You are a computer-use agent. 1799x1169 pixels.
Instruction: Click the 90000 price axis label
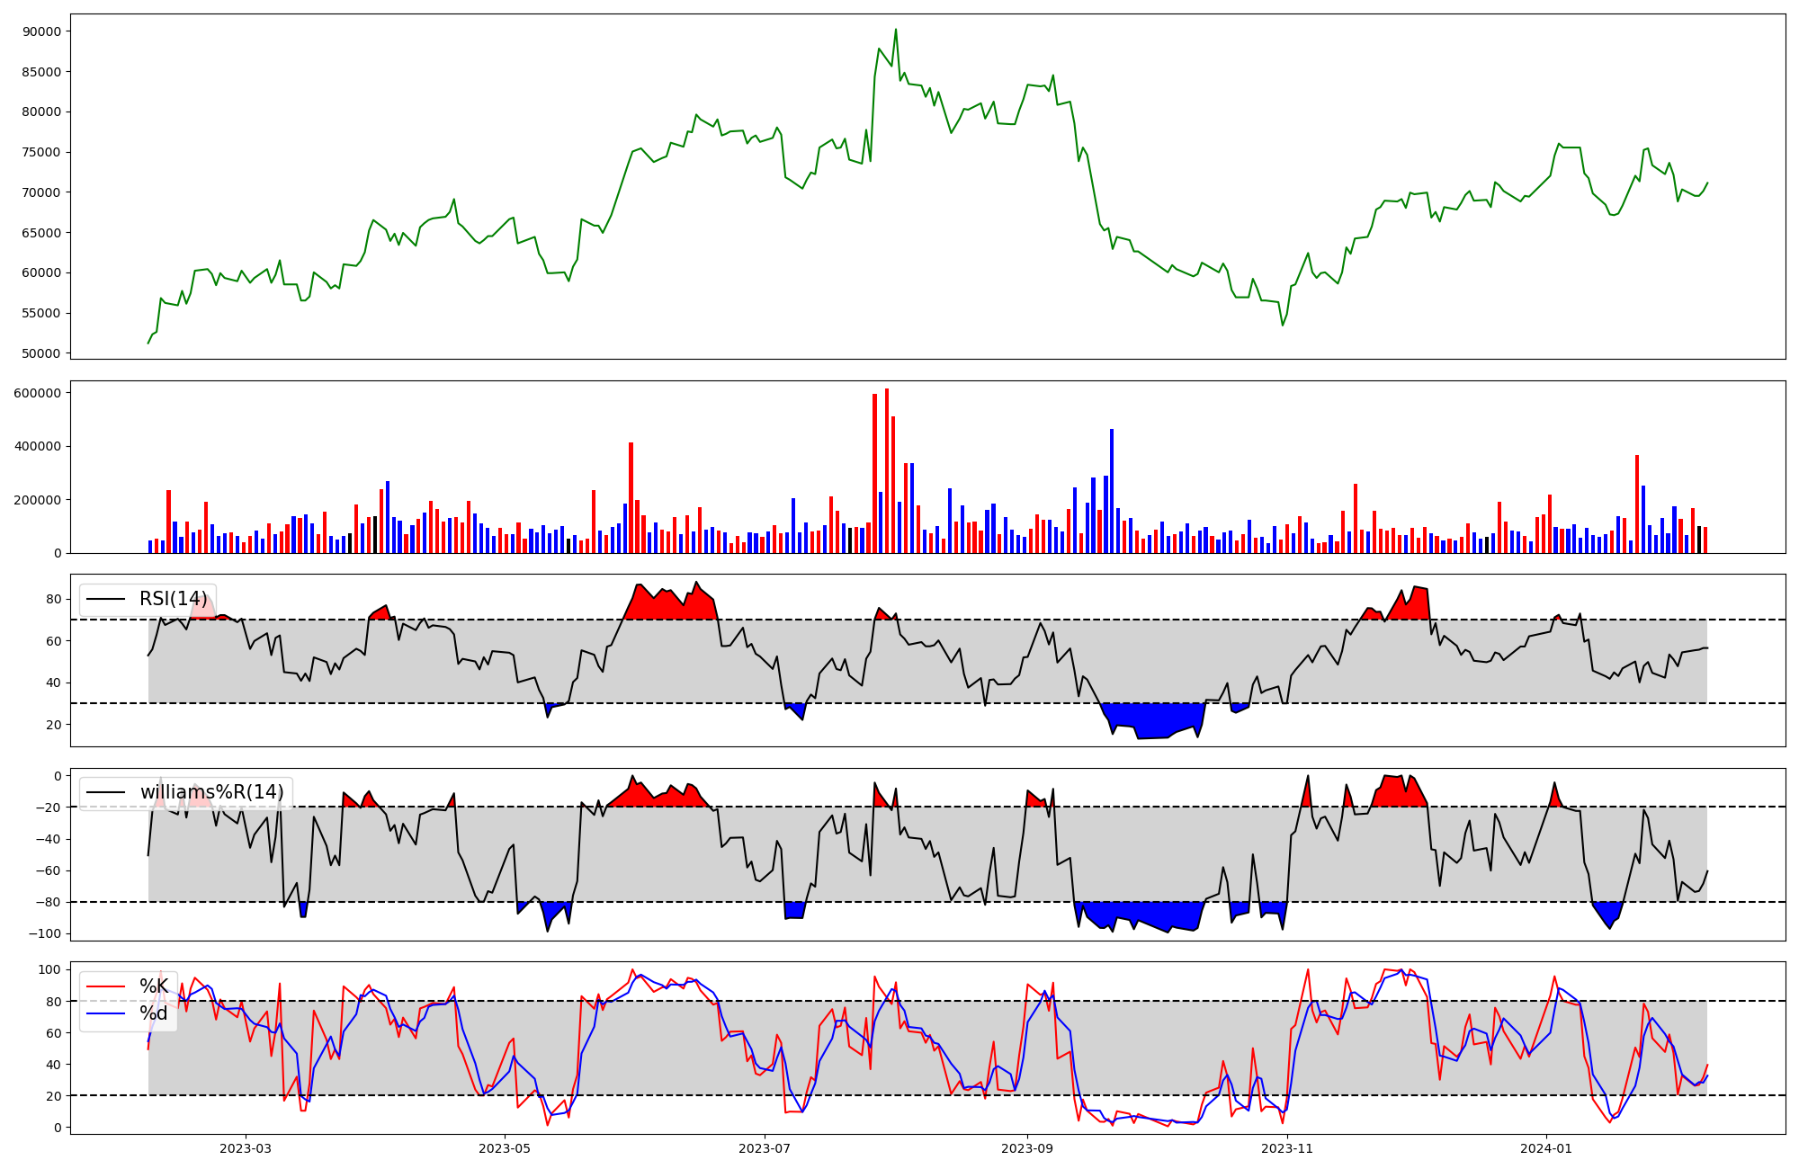(40, 31)
